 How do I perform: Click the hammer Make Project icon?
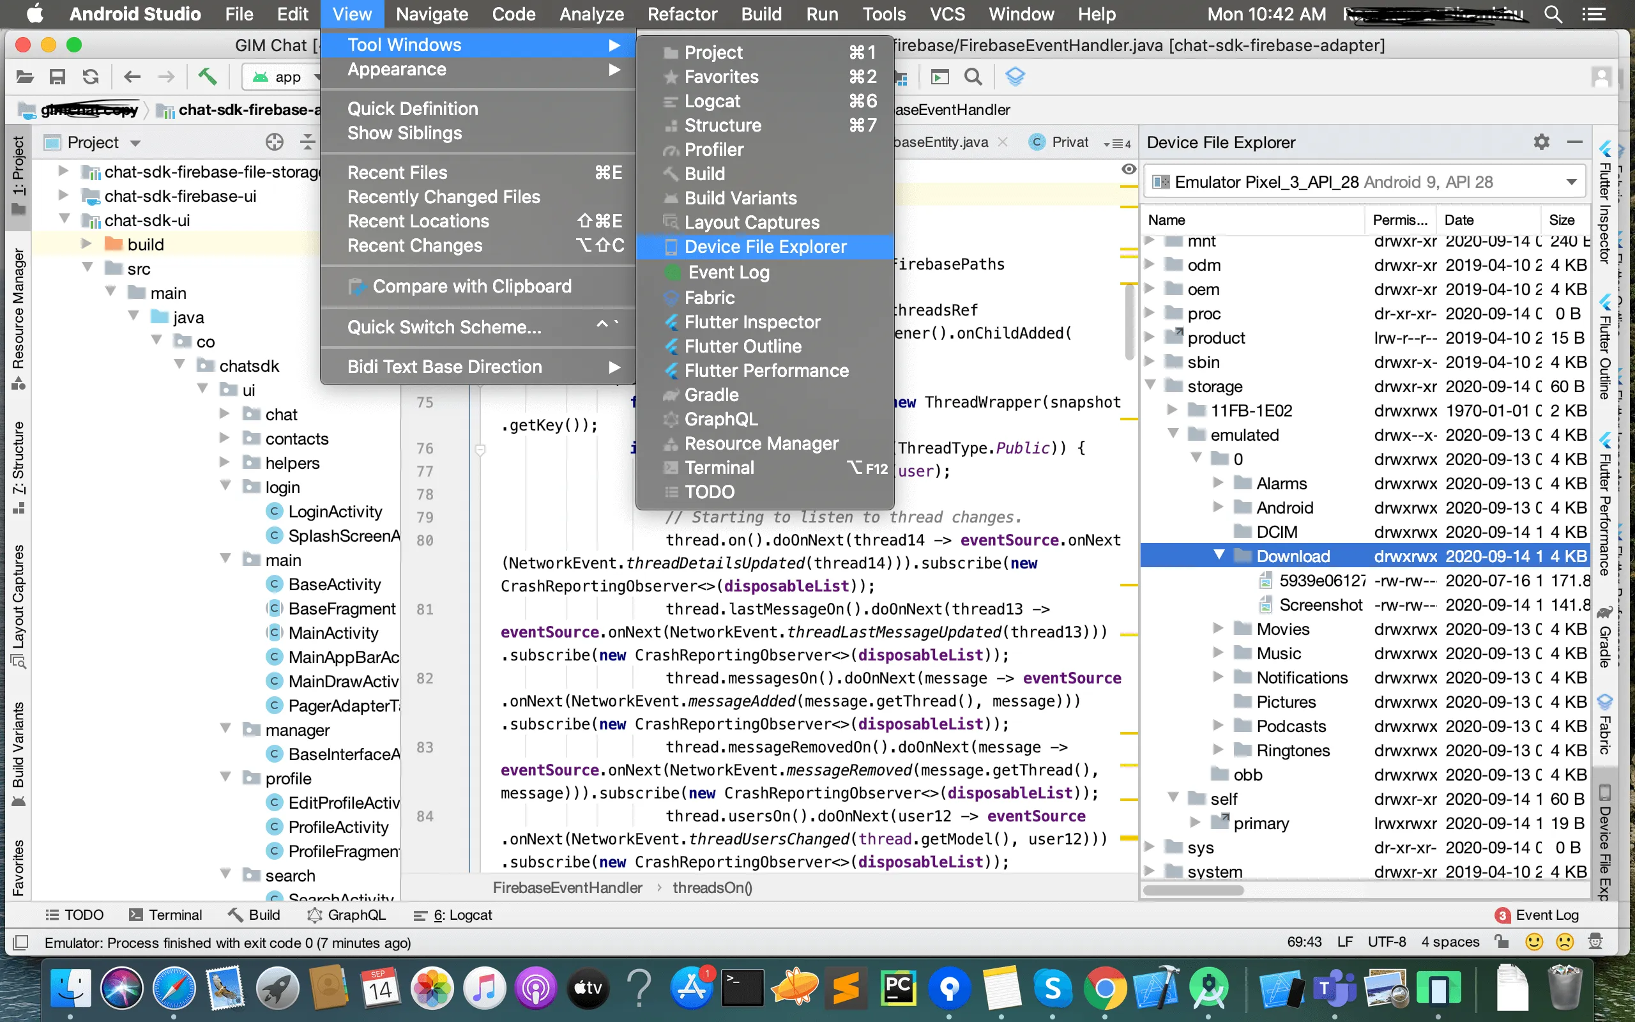[x=208, y=77]
